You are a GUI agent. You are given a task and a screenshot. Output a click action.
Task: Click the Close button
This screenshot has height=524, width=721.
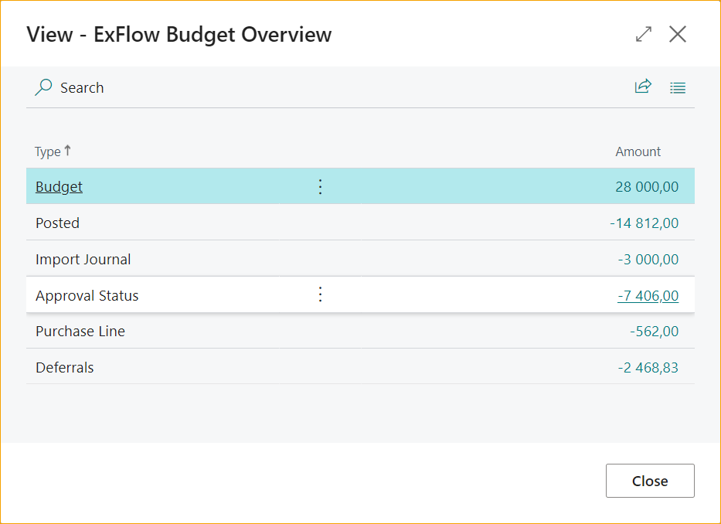pyautogui.click(x=650, y=480)
